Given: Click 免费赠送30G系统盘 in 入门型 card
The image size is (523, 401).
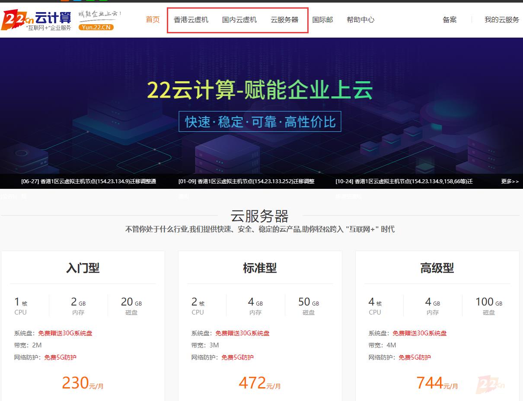Looking at the screenshot, I should 65,333.
